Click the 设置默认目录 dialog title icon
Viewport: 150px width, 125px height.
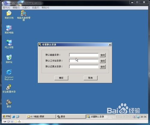(x=40, y=45)
